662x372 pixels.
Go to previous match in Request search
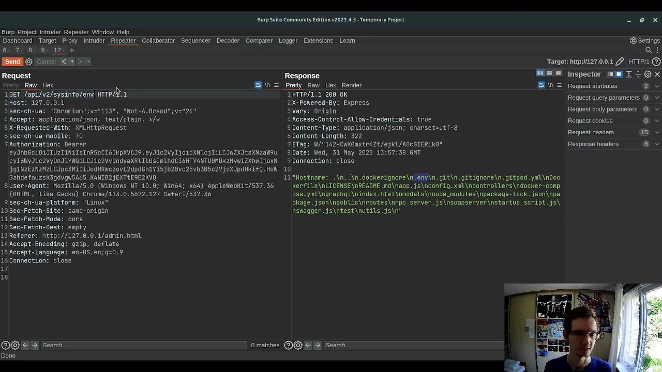(x=25, y=345)
